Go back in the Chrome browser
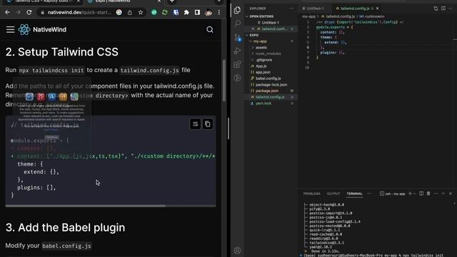Viewport: 457px width, 257px height. coord(8,12)
